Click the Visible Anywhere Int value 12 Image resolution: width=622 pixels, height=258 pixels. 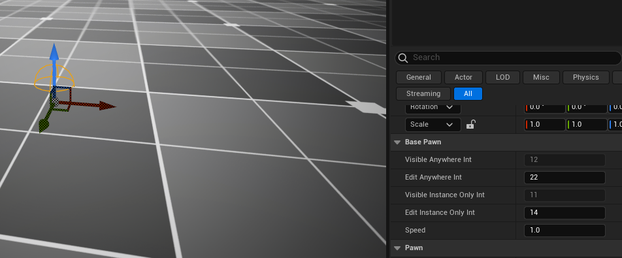[565, 160]
